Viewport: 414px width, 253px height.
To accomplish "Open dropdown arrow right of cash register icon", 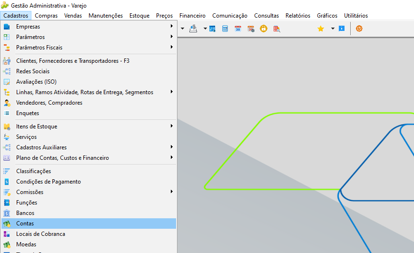I will pos(205,29).
